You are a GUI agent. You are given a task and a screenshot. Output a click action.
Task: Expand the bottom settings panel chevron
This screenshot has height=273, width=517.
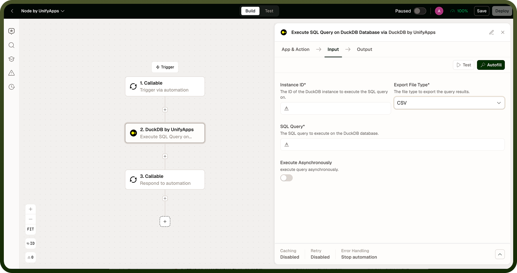click(x=500, y=254)
